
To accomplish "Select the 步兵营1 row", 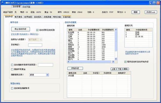I will tap(91, 51).
